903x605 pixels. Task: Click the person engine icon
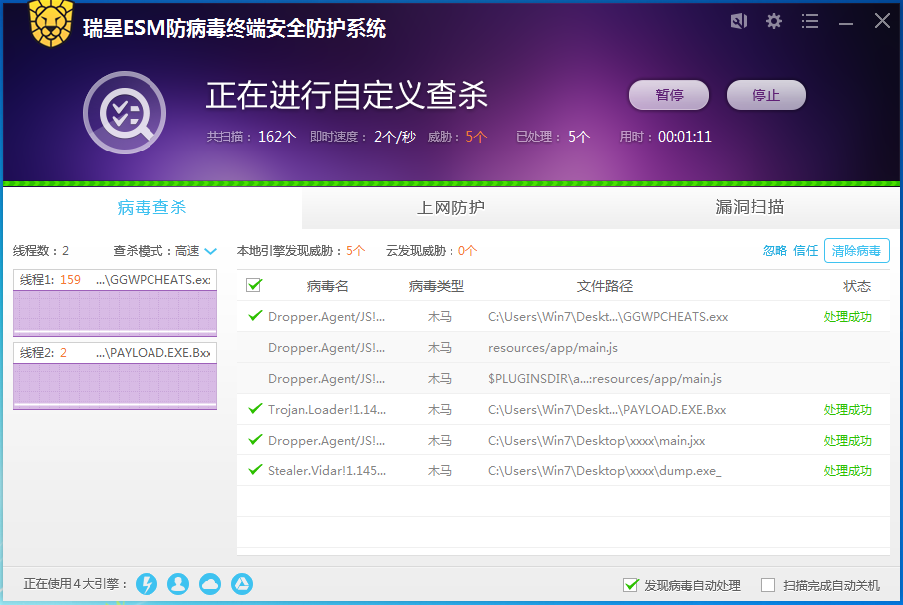pos(178,584)
